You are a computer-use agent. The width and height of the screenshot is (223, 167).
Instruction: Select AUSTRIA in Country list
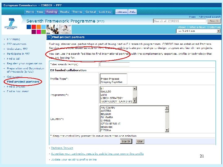[x=106, y=111]
